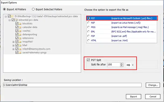The image size is (164, 102).
Task: Click the Cancel button
Action: pyautogui.click(x=153, y=97)
